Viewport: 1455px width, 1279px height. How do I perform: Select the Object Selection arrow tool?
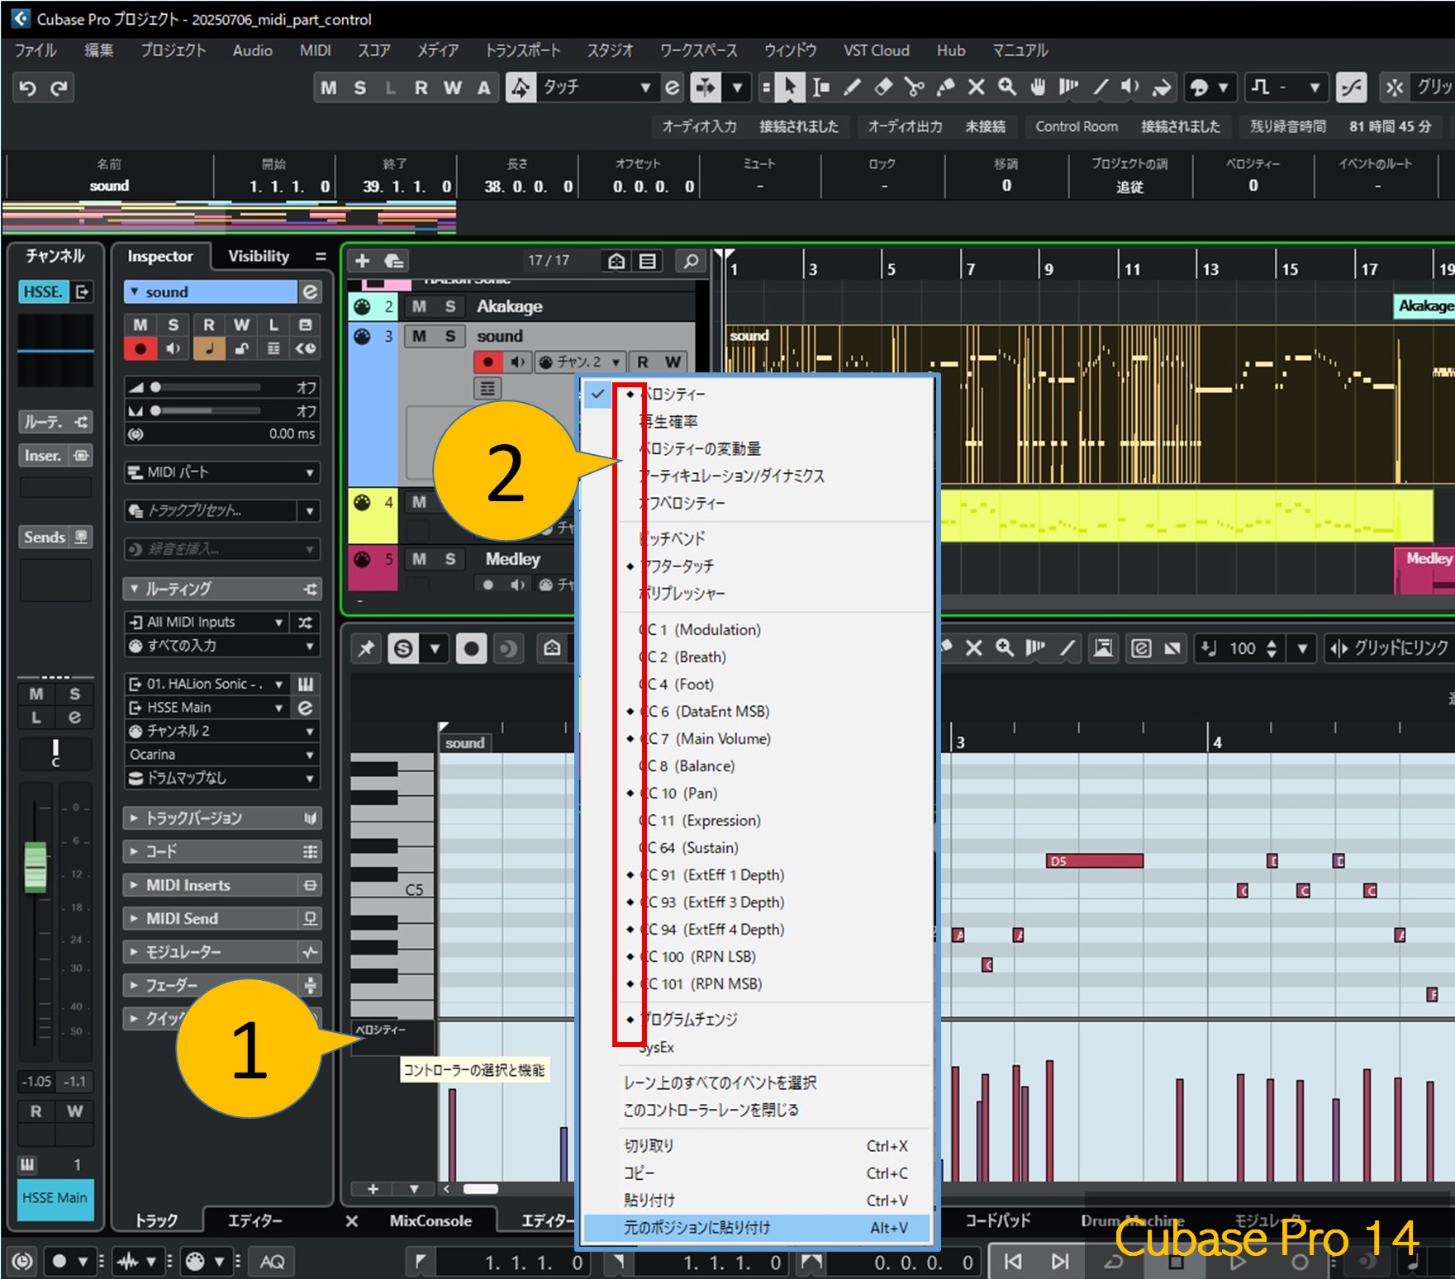[790, 88]
